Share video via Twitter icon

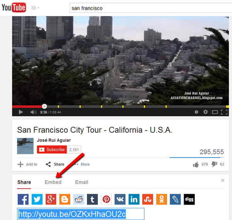[37, 199]
